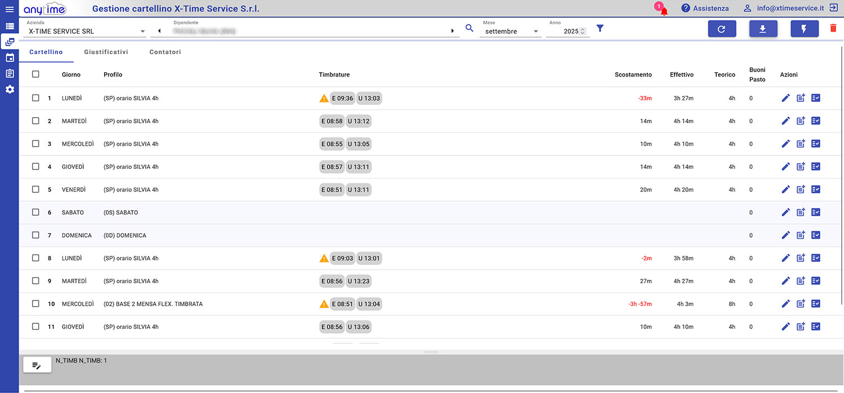Click the Assistenza help link
Viewport: 844px width, 393px height.
[704, 8]
